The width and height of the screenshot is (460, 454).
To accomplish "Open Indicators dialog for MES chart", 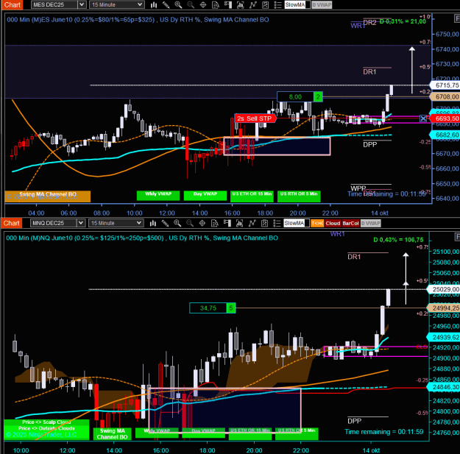I will [253, 4].
